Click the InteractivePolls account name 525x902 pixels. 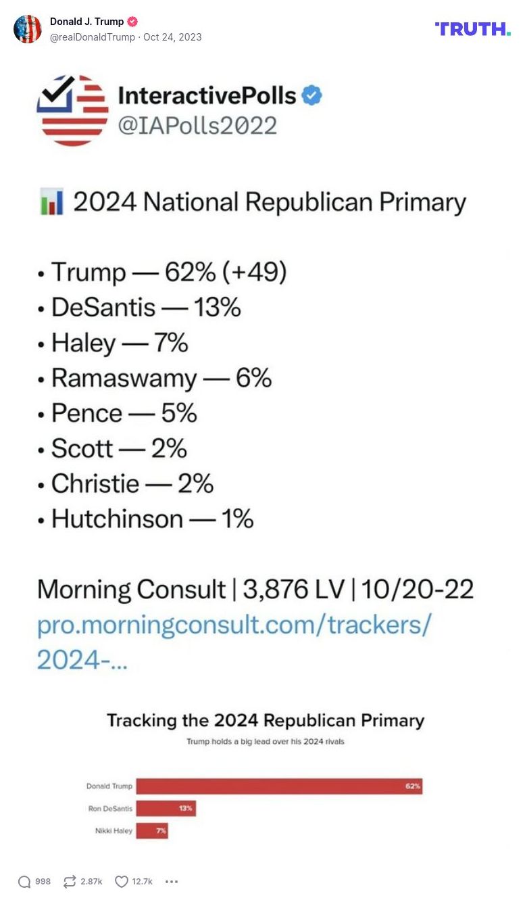[x=207, y=95]
